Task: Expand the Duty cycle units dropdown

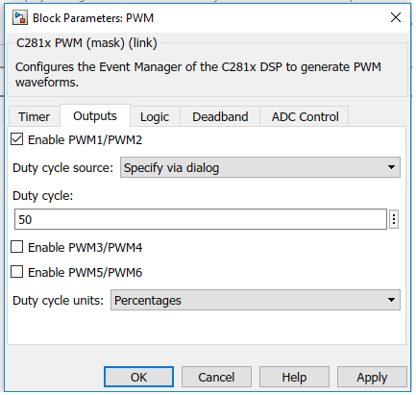Action: pos(256,300)
